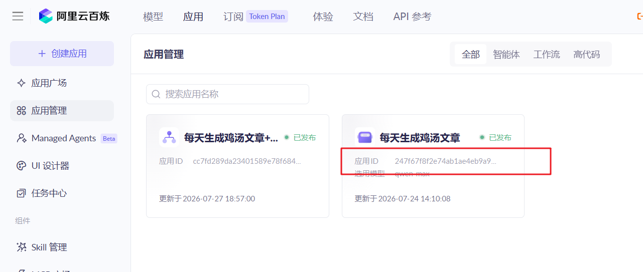Open 任务中心 in the sidebar
643x272 pixels.
click(62, 193)
